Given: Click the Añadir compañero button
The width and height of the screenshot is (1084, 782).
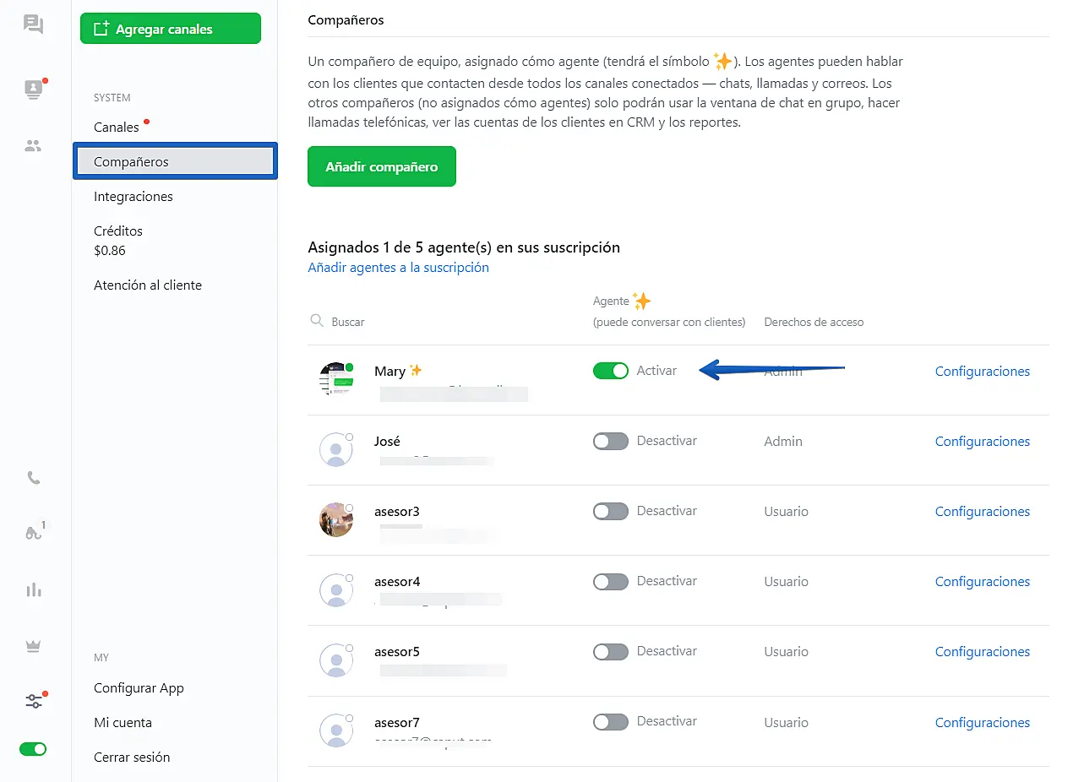Looking at the screenshot, I should pos(381,166).
